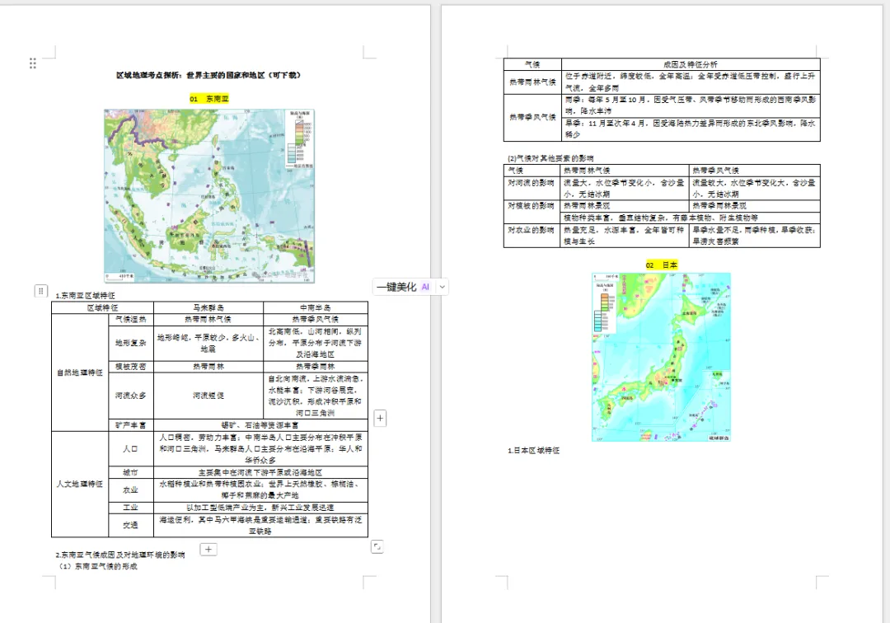Click the cell 植被茂密
The image size is (890, 623).
click(x=130, y=367)
